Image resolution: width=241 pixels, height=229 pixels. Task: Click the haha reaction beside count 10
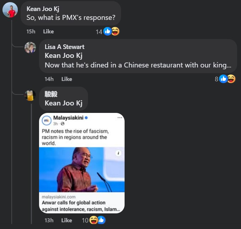click(94, 220)
